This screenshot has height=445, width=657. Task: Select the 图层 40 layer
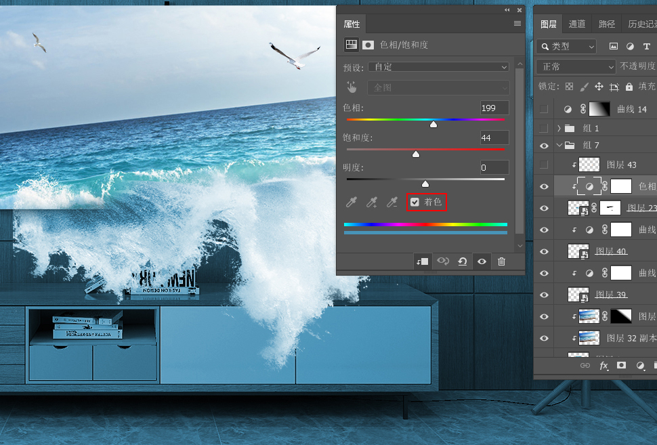[610, 251]
